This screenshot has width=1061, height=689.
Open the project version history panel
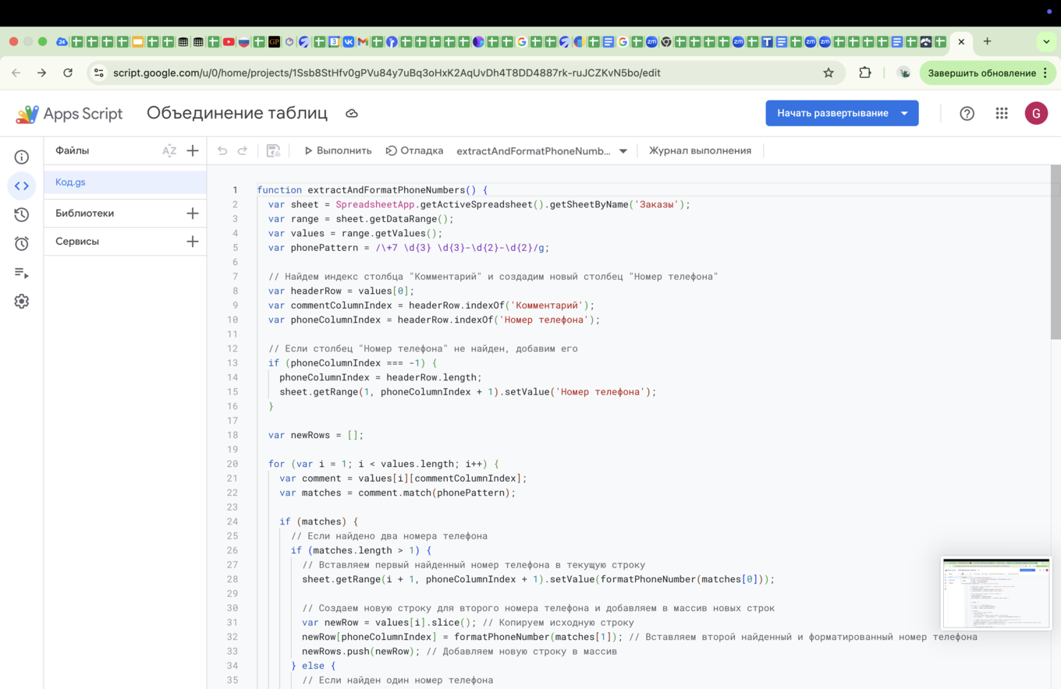(x=22, y=214)
